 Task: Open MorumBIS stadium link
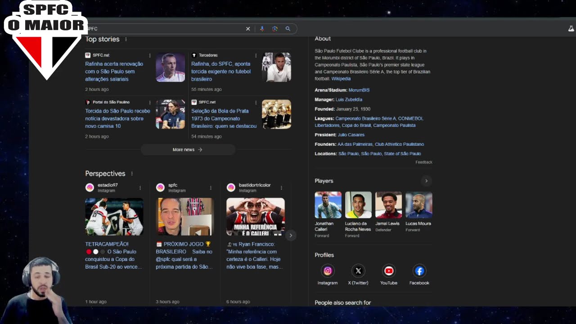[359, 90]
